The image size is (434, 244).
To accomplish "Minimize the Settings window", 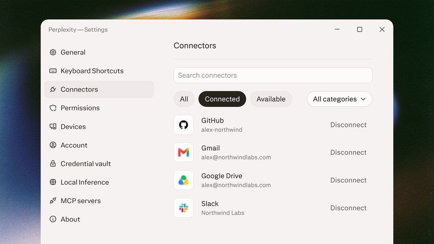I will [337, 30].
